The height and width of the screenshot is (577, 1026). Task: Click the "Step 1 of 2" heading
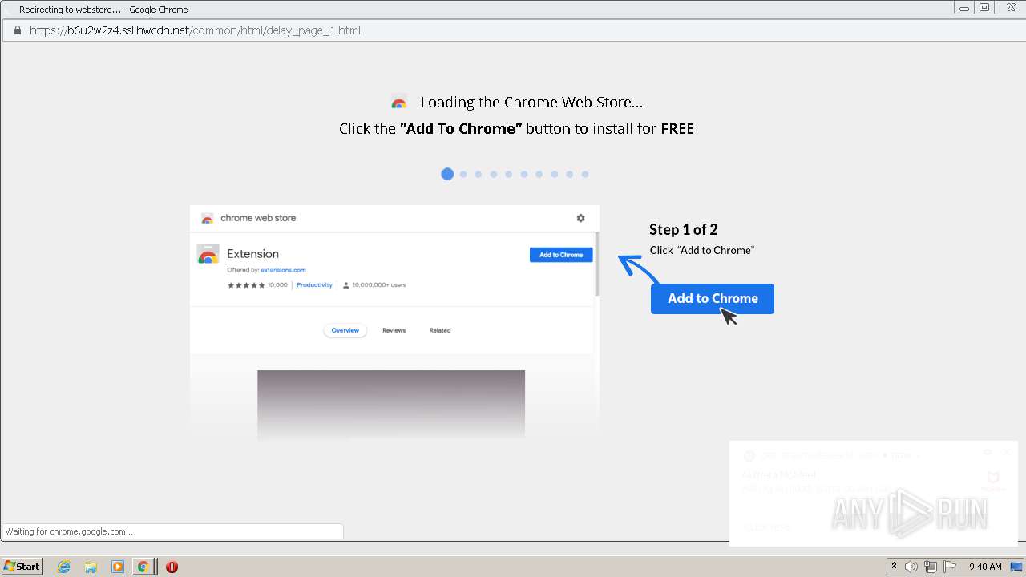(683, 230)
